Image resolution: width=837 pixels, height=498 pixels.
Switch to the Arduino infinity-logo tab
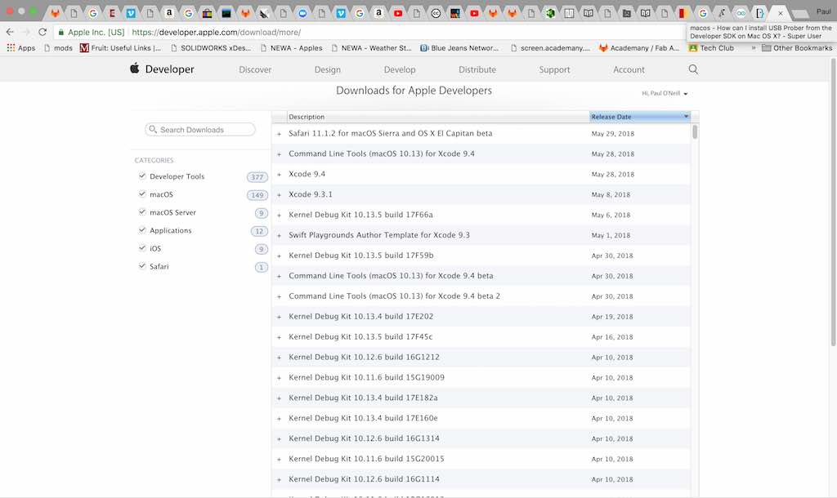click(741, 13)
